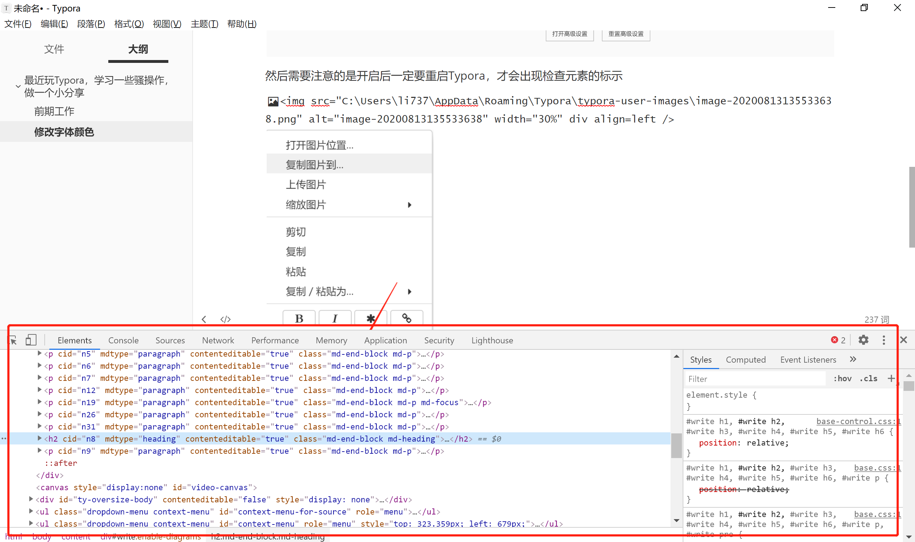Screen dimensions: 915x542
Task: Toggle source code mode icon
Action: [226, 319]
